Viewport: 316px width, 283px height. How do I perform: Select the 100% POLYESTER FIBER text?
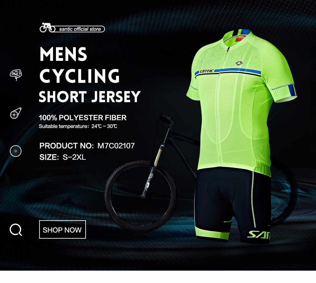point(82,118)
